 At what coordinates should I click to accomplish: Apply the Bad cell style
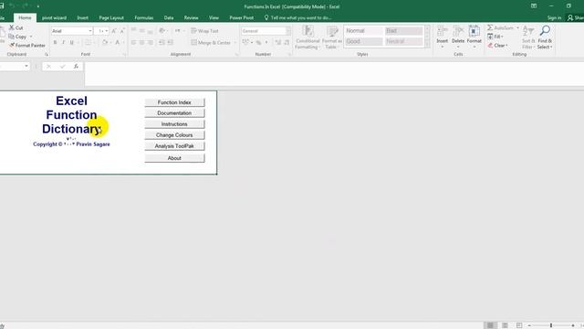pyautogui.click(x=403, y=31)
